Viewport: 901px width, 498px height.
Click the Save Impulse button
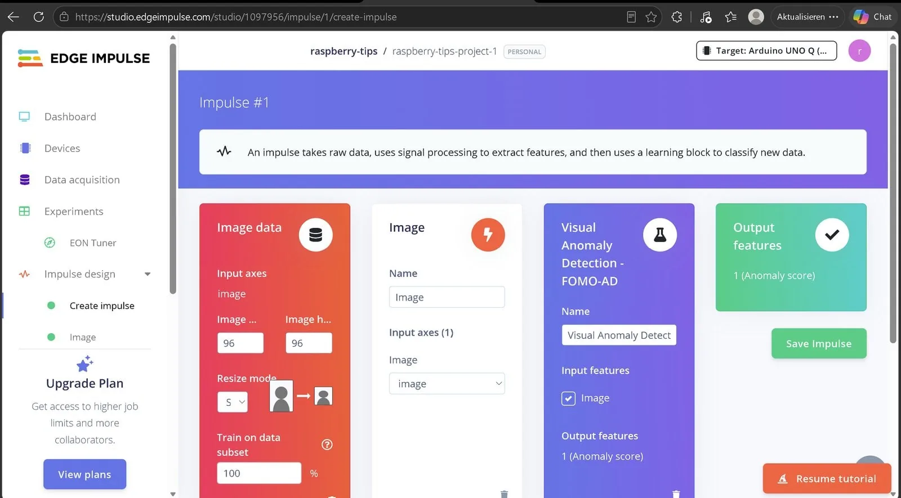pyautogui.click(x=819, y=343)
